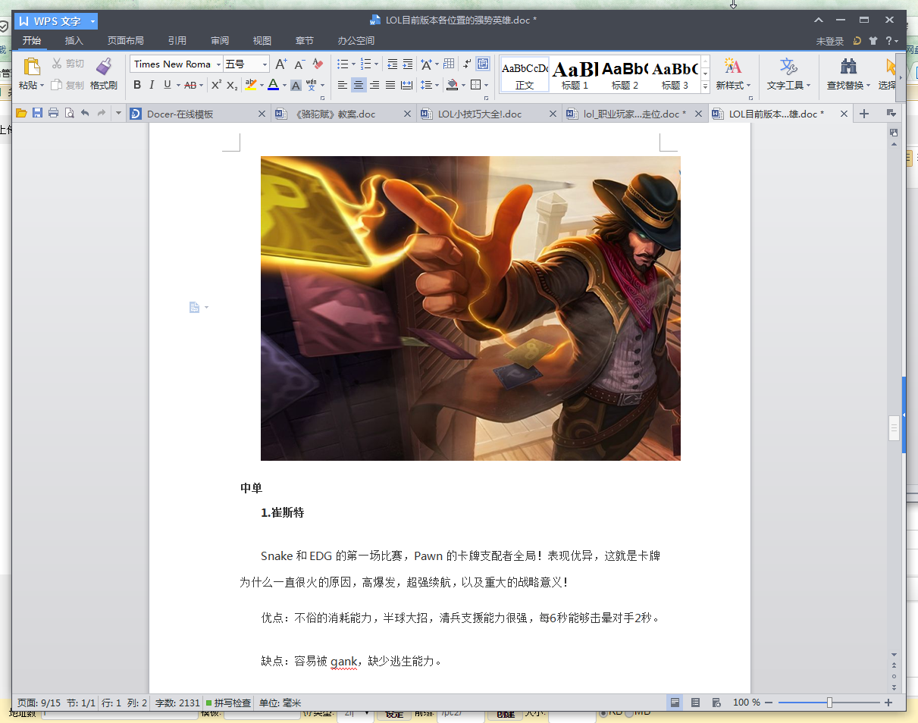Click the open folder quick-access icon
The width and height of the screenshot is (918, 723).
pos(21,114)
